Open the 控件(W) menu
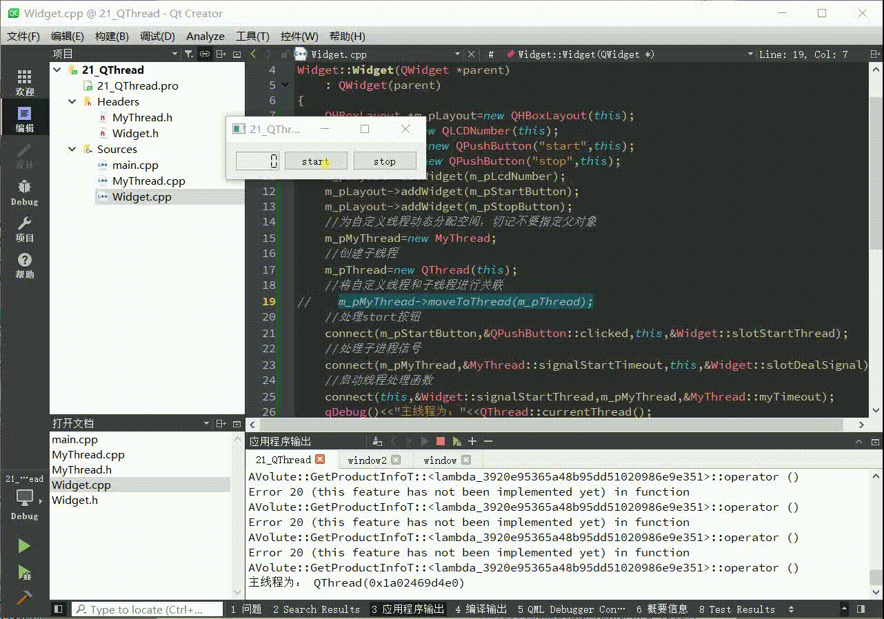The width and height of the screenshot is (884, 619). [299, 36]
